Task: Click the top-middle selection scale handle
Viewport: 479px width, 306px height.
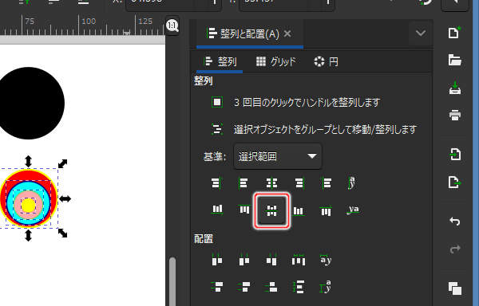Action: click(x=28, y=161)
